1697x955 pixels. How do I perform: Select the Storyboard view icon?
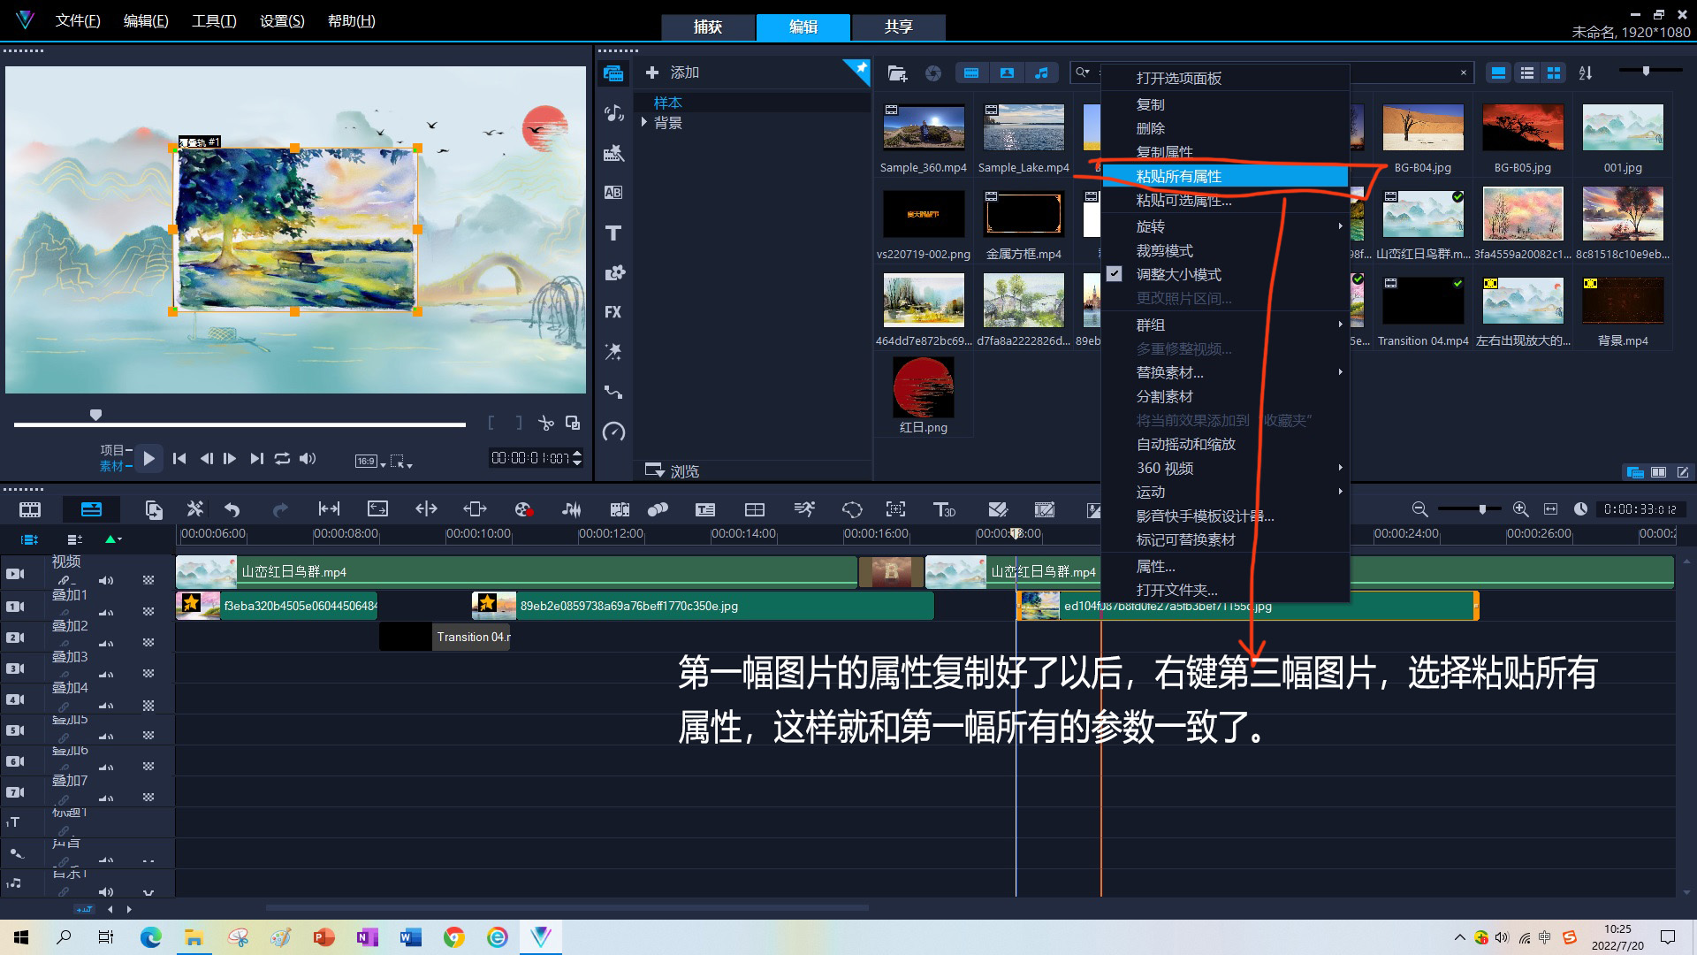pos(30,509)
